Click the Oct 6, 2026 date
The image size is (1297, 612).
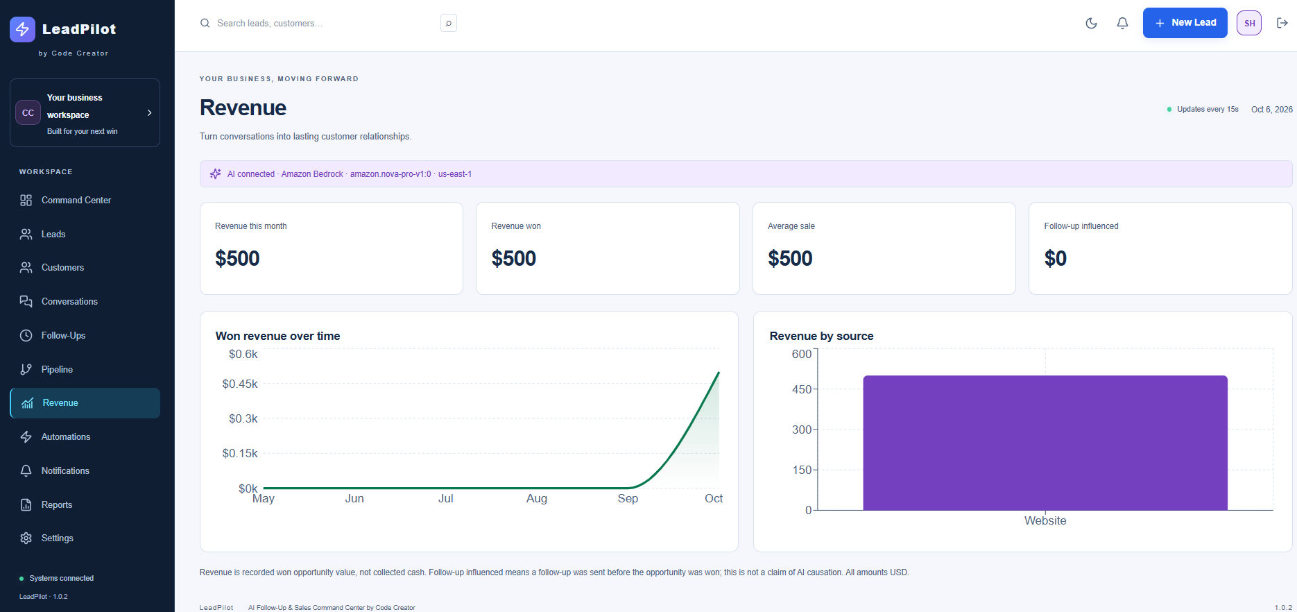pyautogui.click(x=1271, y=110)
